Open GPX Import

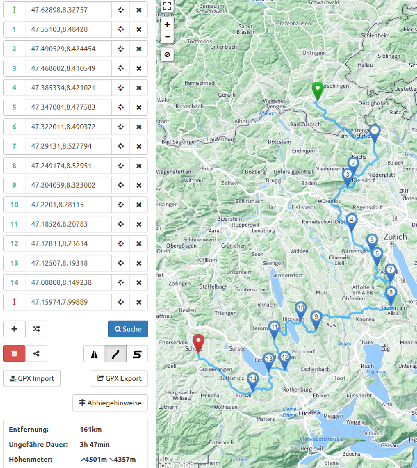pos(32,378)
